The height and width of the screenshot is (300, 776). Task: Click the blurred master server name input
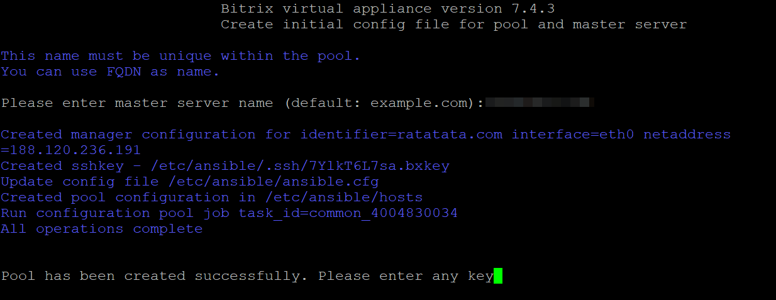540,103
